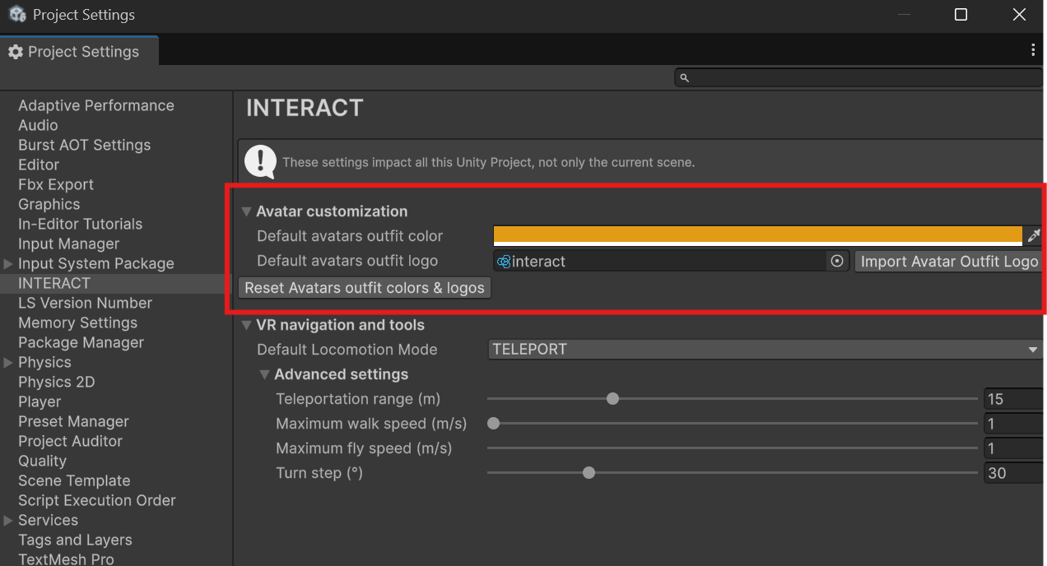Screen dimensions: 1047x566
Task: Select Graphics in the settings list
Action: [x=49, y=204]
